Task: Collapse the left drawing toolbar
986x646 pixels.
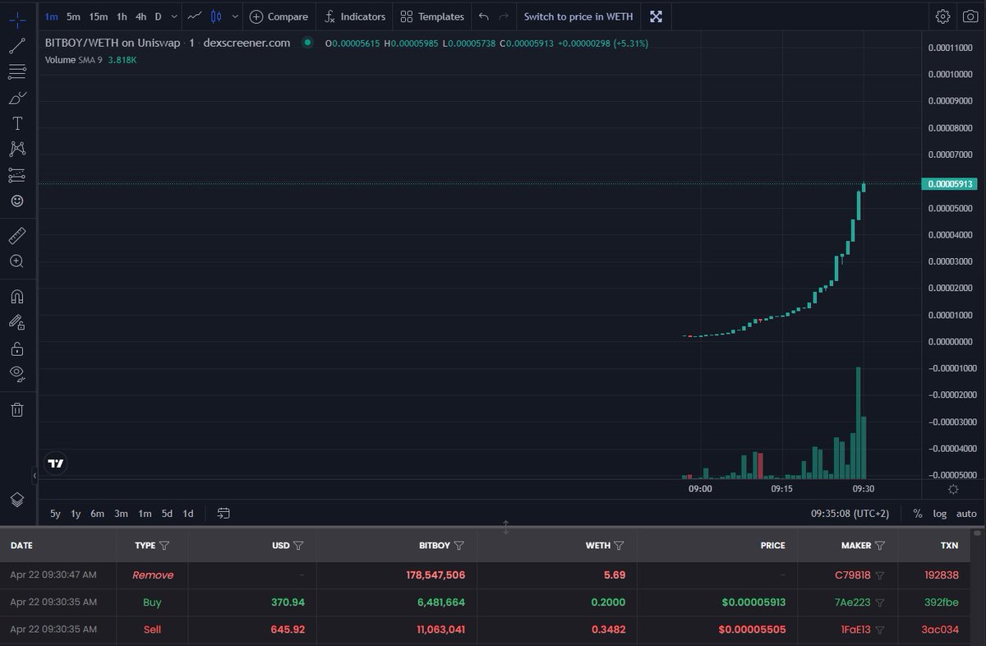Action: 35,475
